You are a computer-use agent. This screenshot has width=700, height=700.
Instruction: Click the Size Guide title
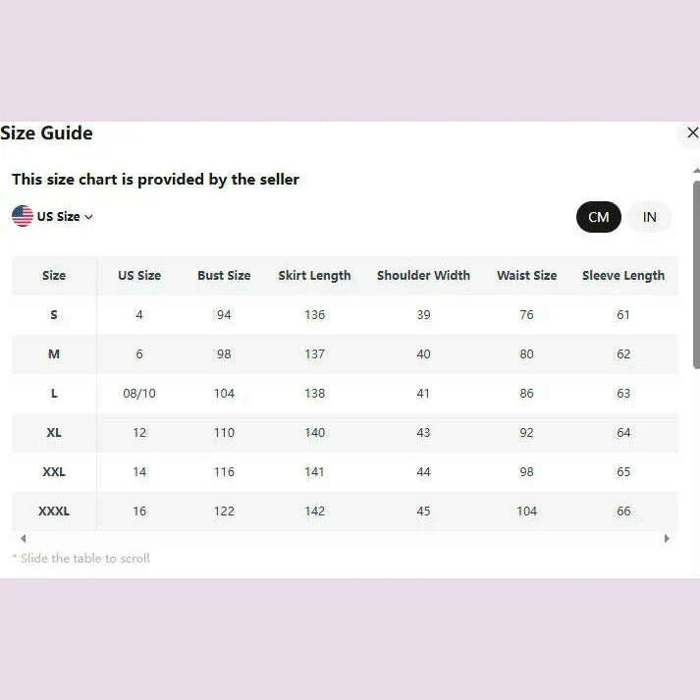[47, 134]
